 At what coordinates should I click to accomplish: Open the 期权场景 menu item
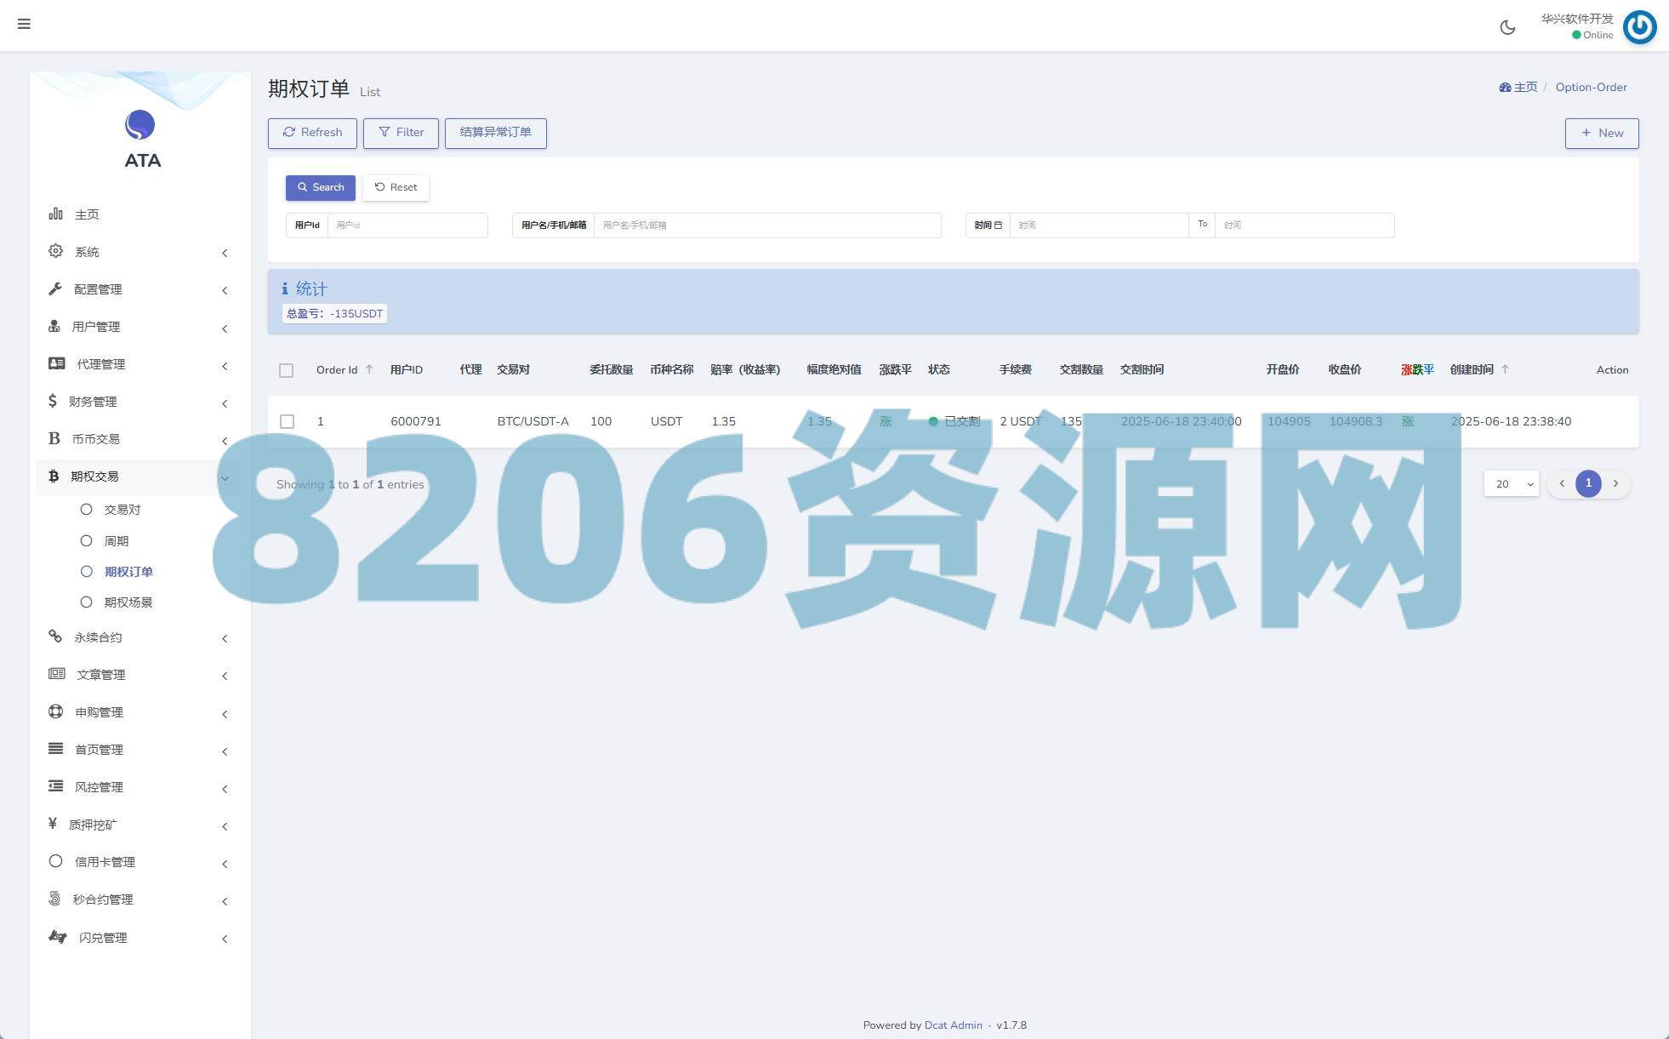tap(128, 602)
